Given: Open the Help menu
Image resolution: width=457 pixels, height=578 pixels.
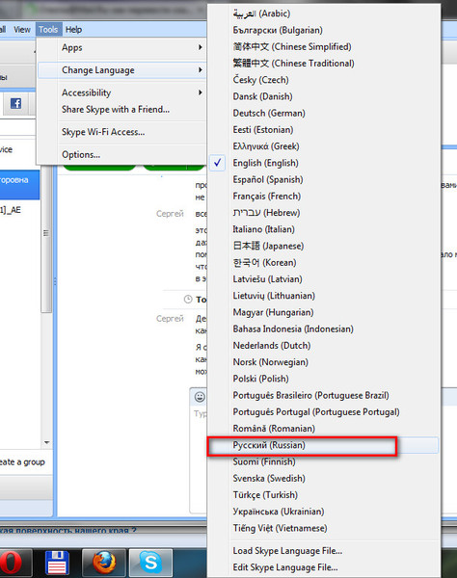Looking at the screenshot, I should coord(73,30).
